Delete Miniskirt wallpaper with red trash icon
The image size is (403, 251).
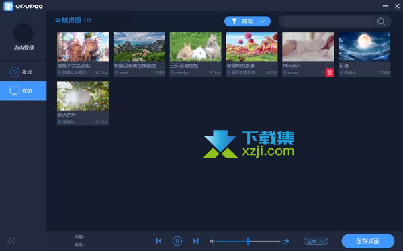tap(330, 72)
